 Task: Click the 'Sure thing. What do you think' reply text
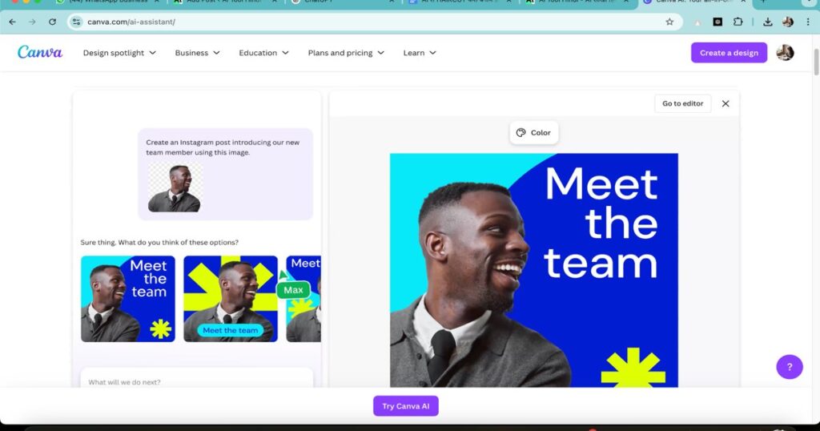point(159,242)
